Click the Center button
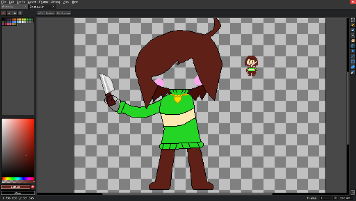 pyautogui.click(x=50, y=13)
